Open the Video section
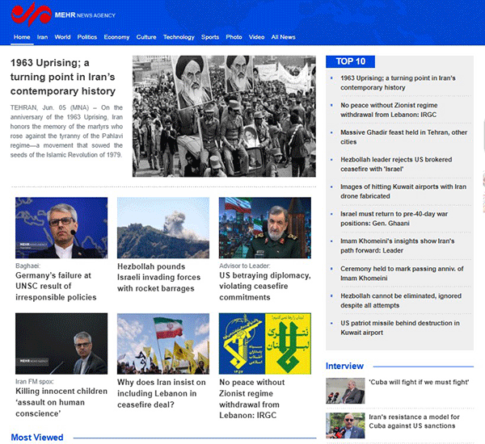 (257, 37)
